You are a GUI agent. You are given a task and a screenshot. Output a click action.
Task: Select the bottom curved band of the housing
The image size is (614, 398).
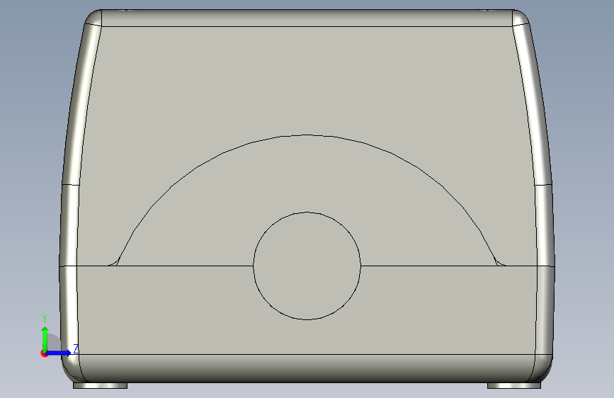coord(307,368)
